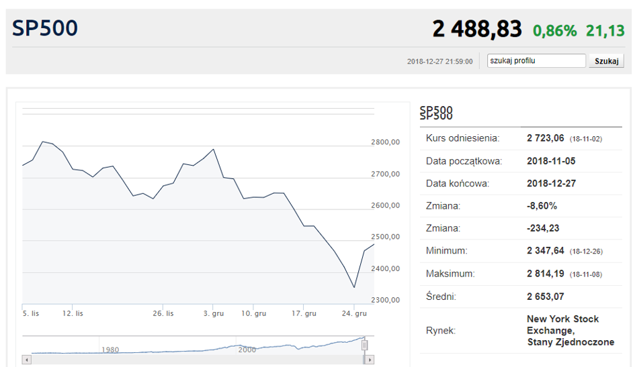635x367 pixels.
Task: Click the SP500 page heading
Action: coord(45,28)
